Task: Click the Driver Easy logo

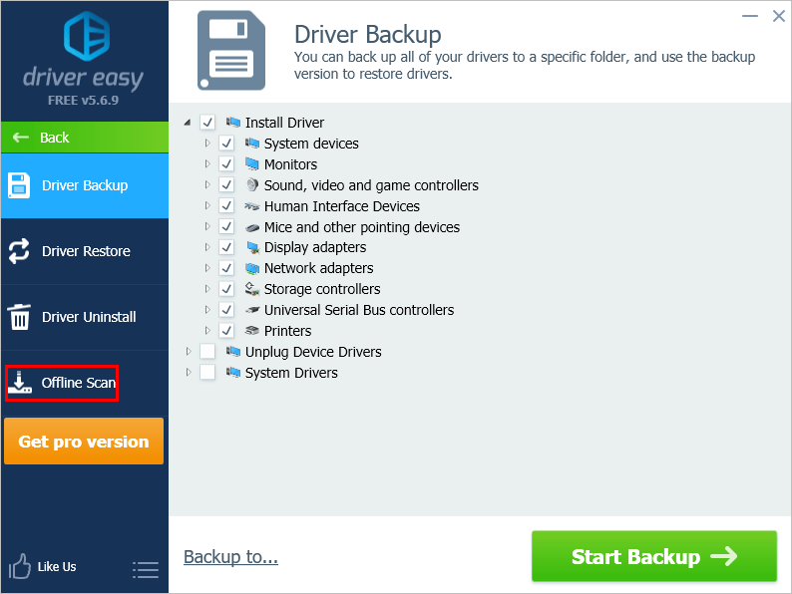Action: [x=87, y=36]
